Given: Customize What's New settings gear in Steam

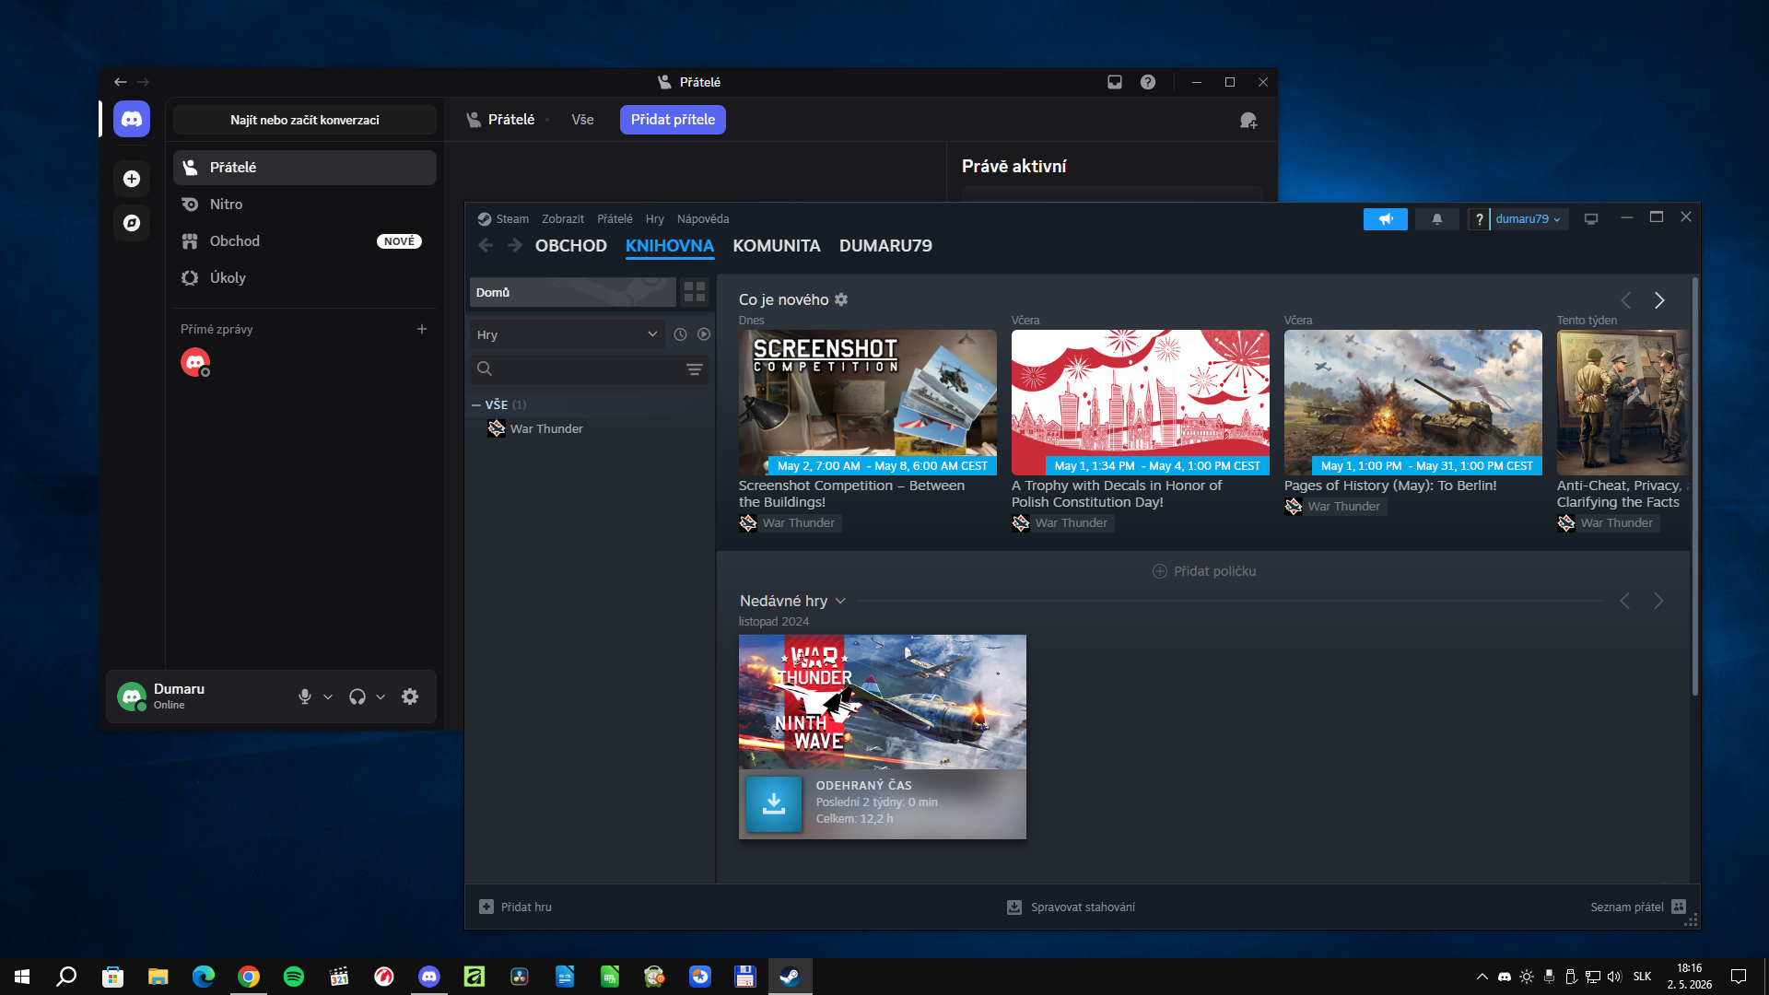Looking at the screenshot, I should point(841,299).
